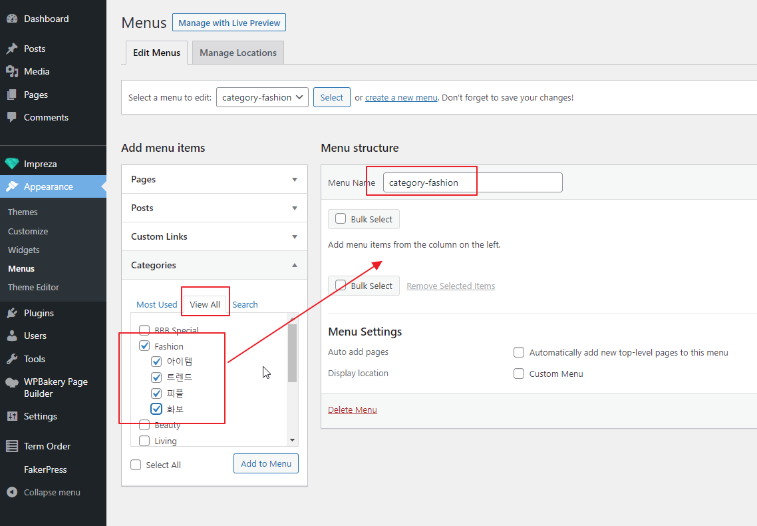Click the Select menu button
The width and height of the screenshot is (757, 526).
[x=332, y=97]
